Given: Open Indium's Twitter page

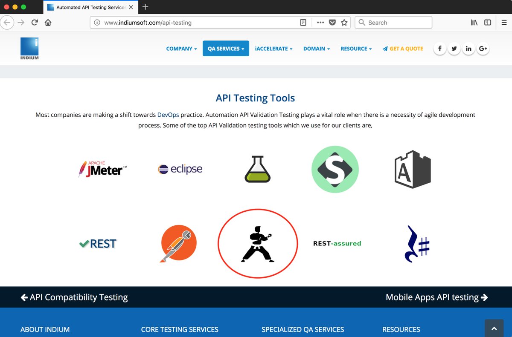Looking at the screenshot, I should coord(454,49).
